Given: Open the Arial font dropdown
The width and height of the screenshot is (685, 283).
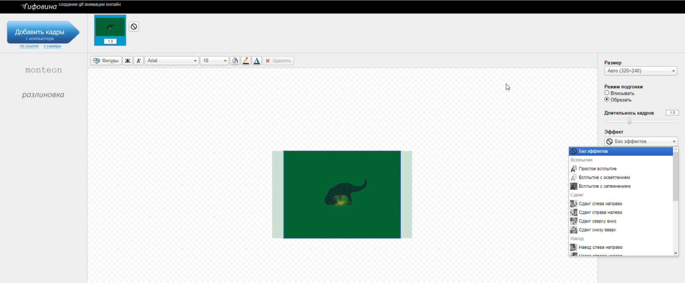Looking at the screenshot, I should click(172, 61).
